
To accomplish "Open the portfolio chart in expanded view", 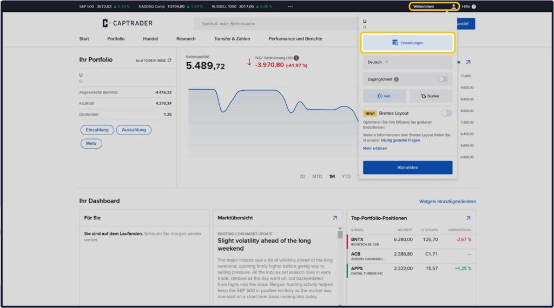I will [x=468, y=62].
